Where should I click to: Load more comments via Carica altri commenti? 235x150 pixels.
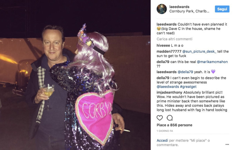click(174, 39)
